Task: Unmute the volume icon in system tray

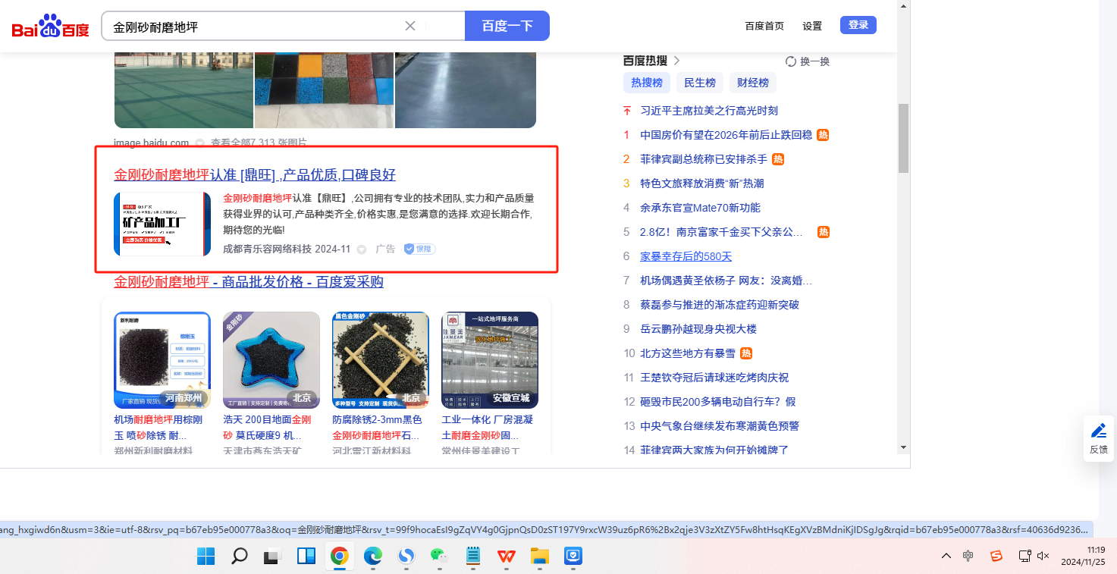Action: point(1043,556)
